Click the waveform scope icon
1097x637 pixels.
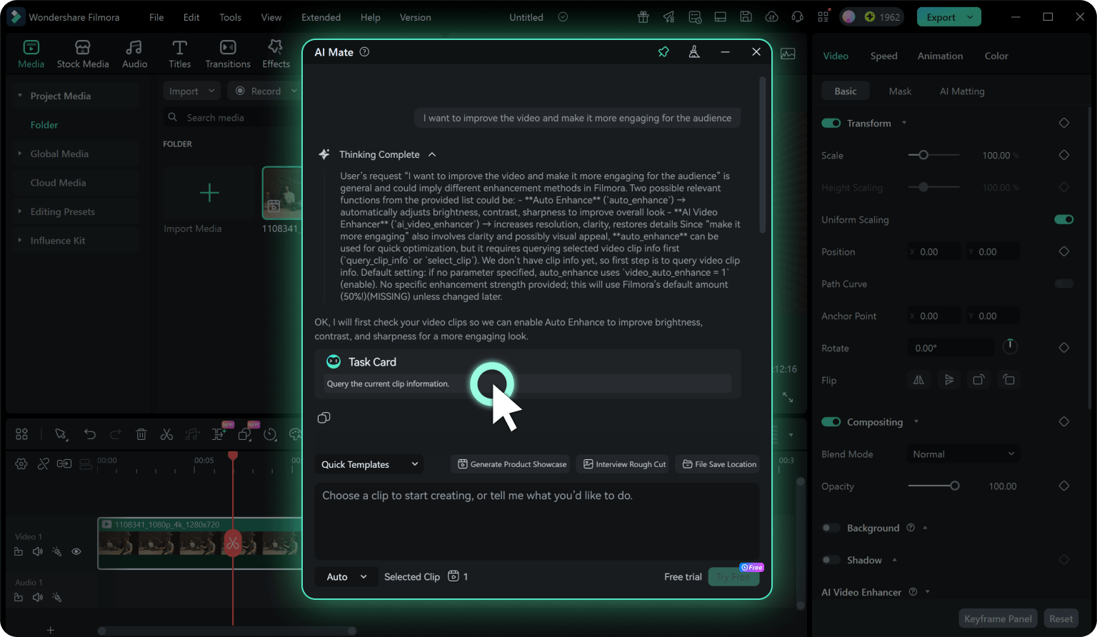click(788, 54)
